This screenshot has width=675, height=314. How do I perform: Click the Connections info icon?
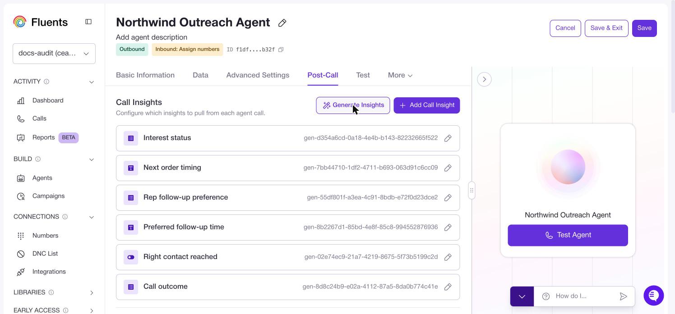pyautogui.click(x=65, y=217)
